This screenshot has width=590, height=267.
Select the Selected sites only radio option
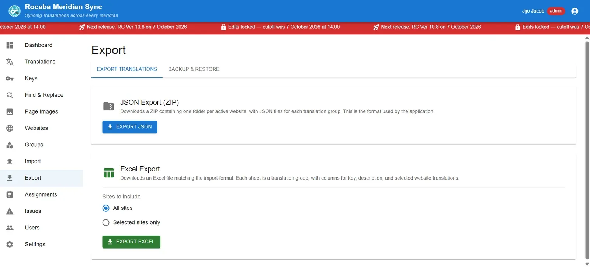106,223
